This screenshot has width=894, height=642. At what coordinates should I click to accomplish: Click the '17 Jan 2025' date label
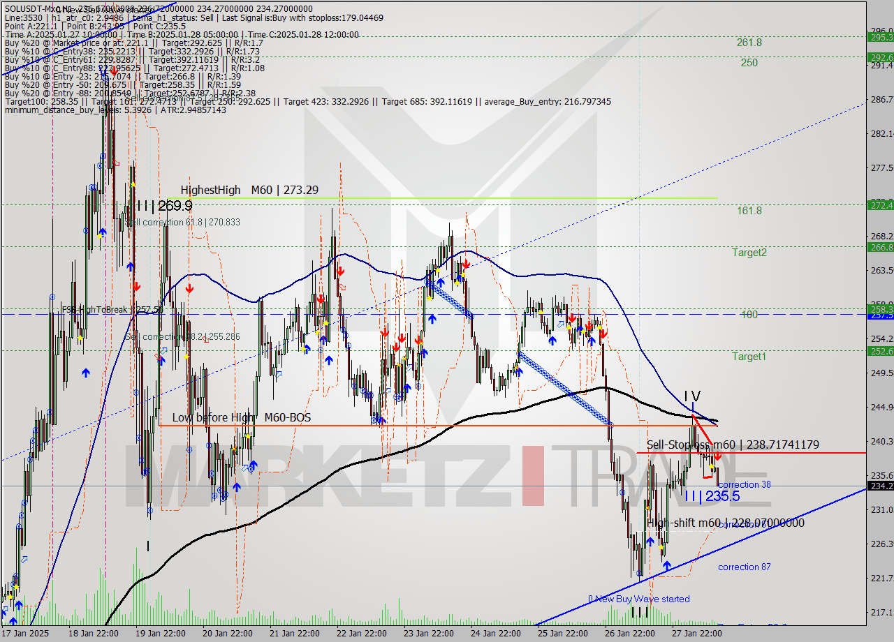point(24,634)
